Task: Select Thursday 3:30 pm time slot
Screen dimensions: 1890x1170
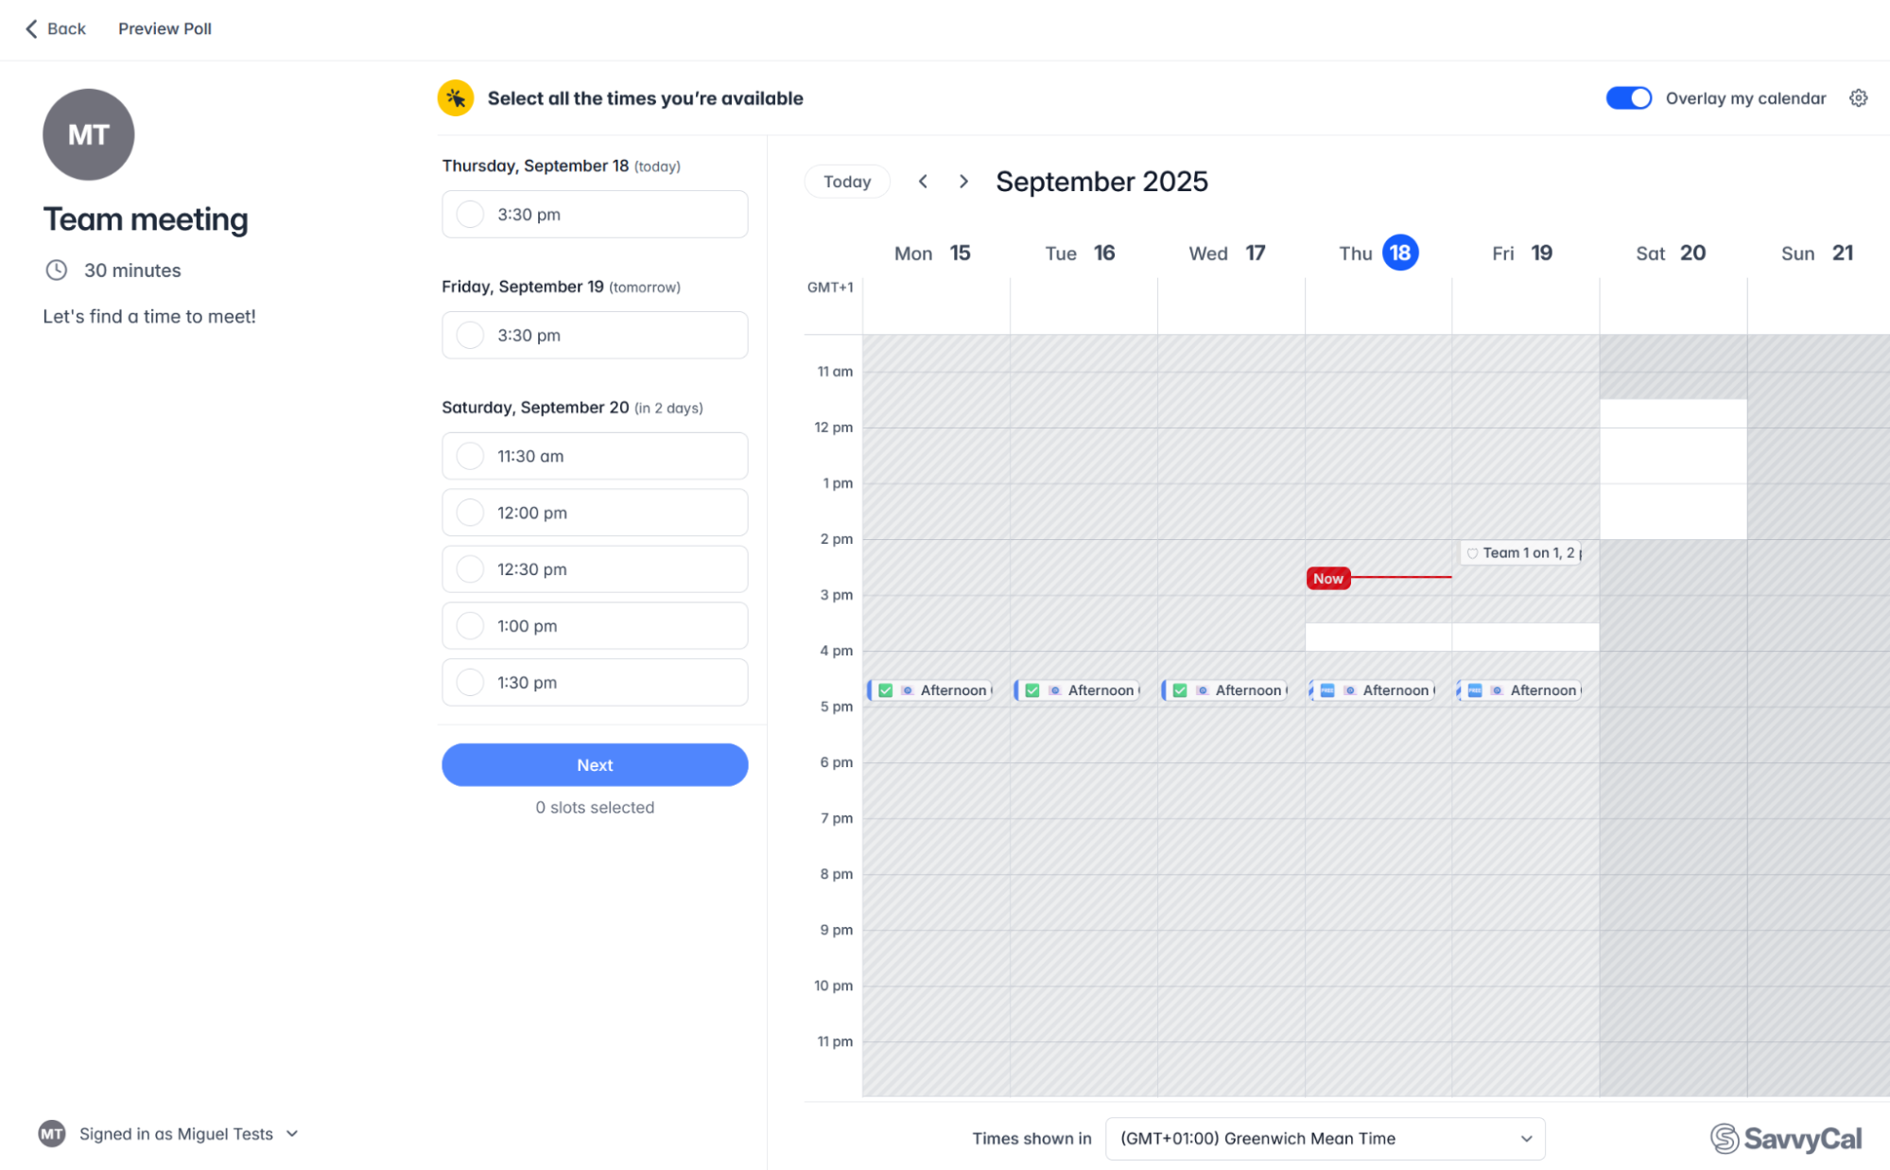Action: 594,215
